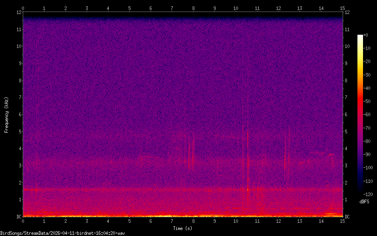This screenshot has height=236, width=377.
Task: Select the 10 second mark on top time axis
Action: 236,8
